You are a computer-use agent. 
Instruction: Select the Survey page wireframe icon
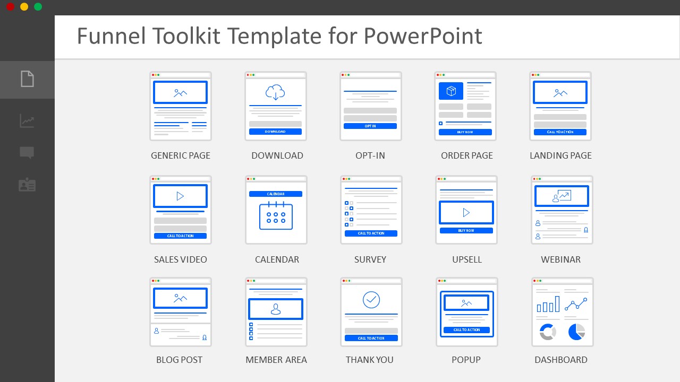point(371,210)
